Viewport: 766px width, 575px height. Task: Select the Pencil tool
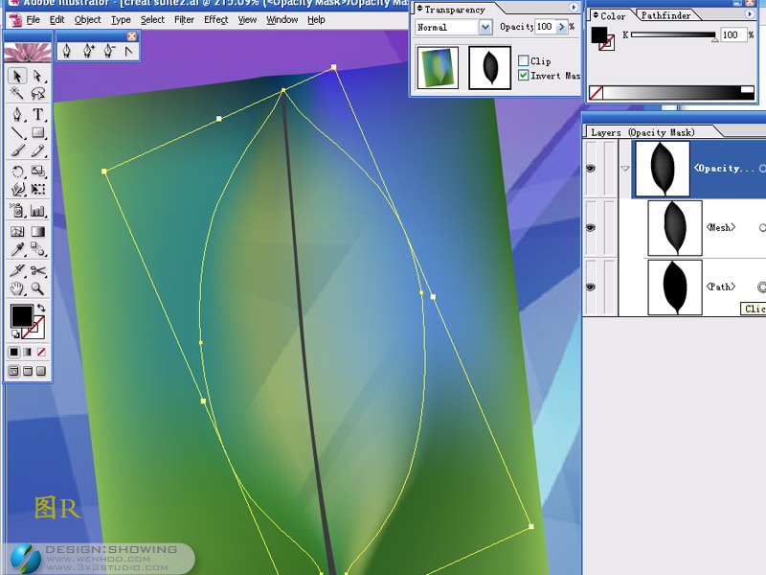click(38, 150)
